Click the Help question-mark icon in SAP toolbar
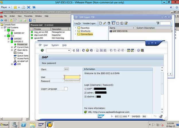The height and width of the screenshot is (128, 179). [138, 50]
